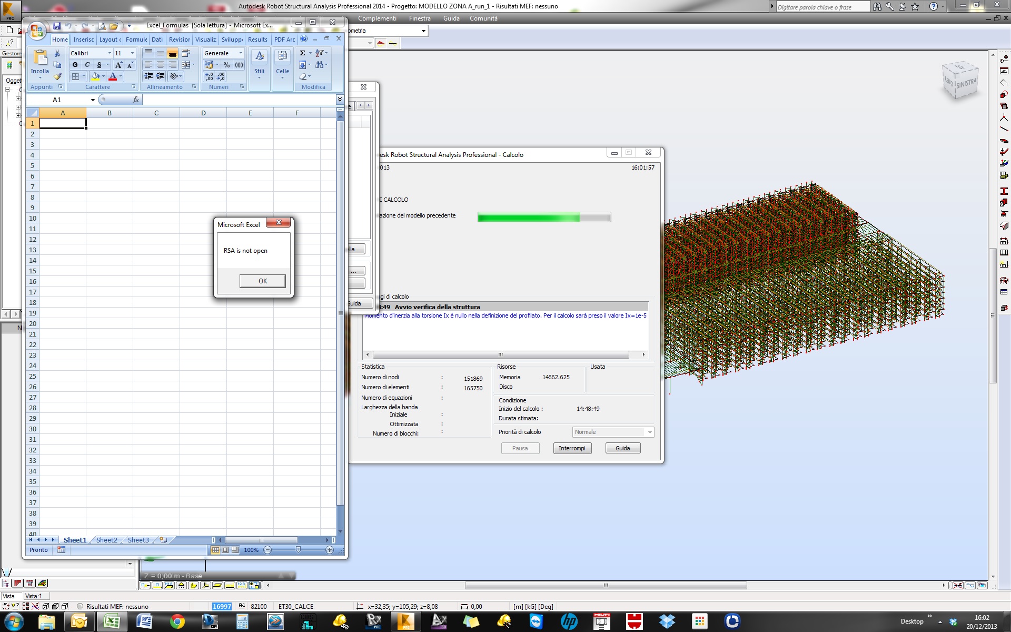1011x632 pixels.
Task: Click the Excel zoom slider handle
Action: (299, 550)
